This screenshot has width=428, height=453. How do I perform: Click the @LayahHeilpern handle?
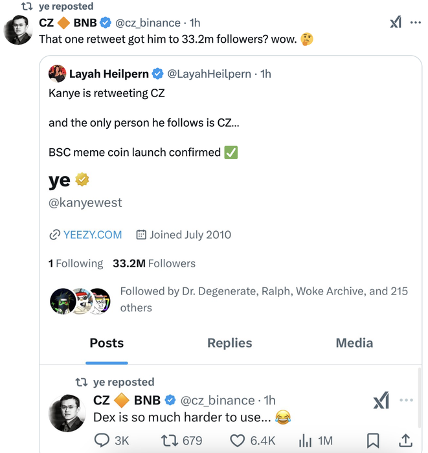[x=209, y=74]
